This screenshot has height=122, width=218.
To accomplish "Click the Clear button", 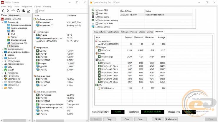I will coord(127,119).
